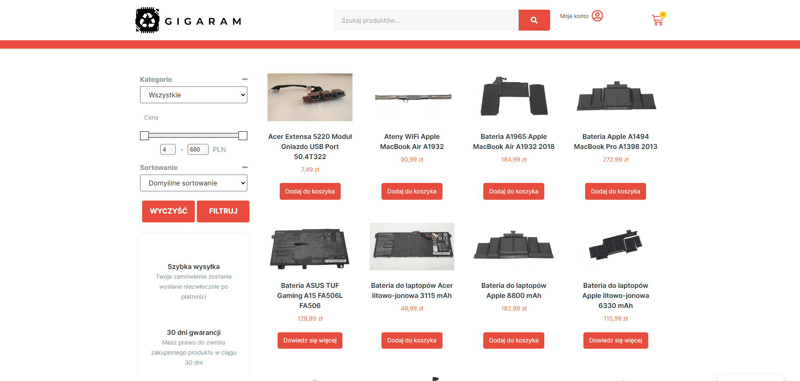Open the Acer litowo-jonowa 3115 mAh battery thumbnail
The width and height of the screenshot is (800, 381).
point(412,246)
